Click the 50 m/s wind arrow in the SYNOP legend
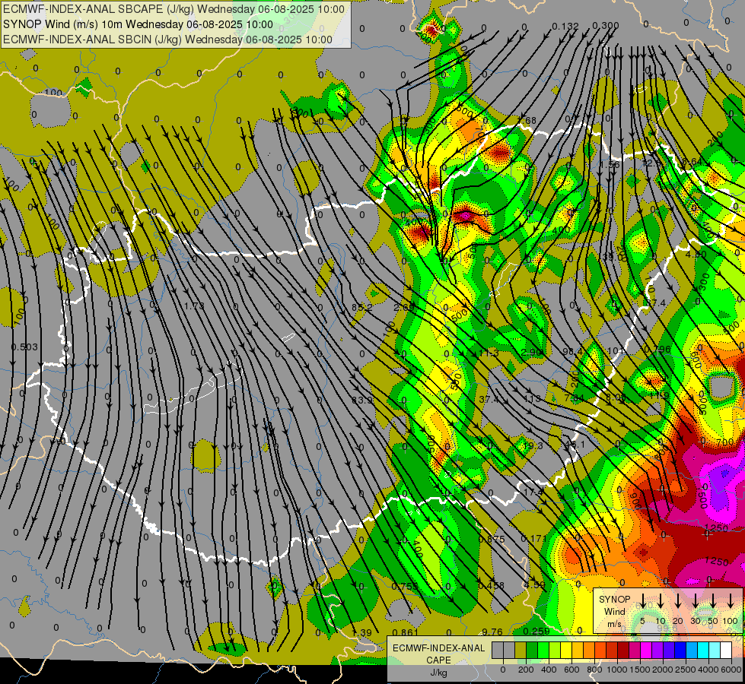Viewport: 745px width, 684px height. [x=713, y=601]
